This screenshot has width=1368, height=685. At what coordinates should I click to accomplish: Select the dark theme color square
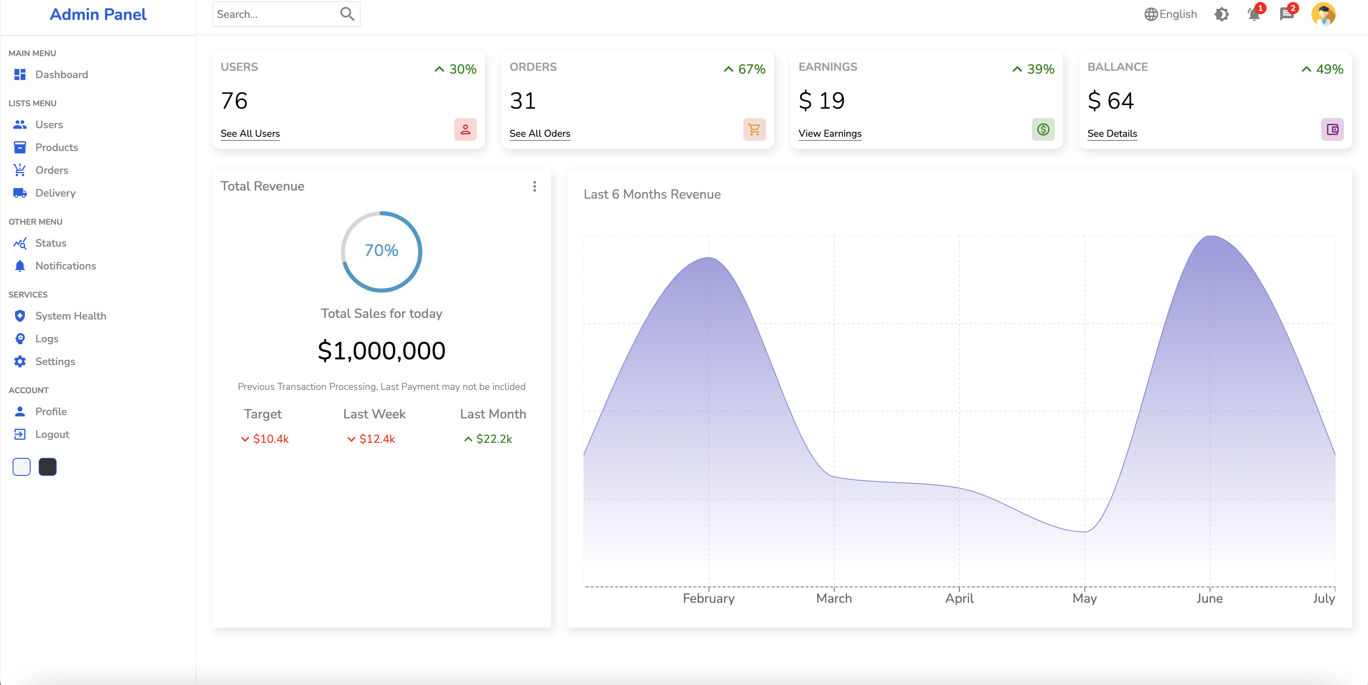[47, 467]
